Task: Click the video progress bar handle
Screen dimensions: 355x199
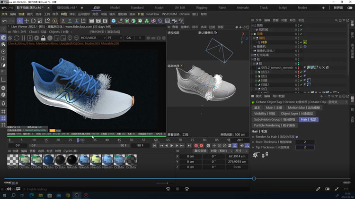Action: click(254, 179)
